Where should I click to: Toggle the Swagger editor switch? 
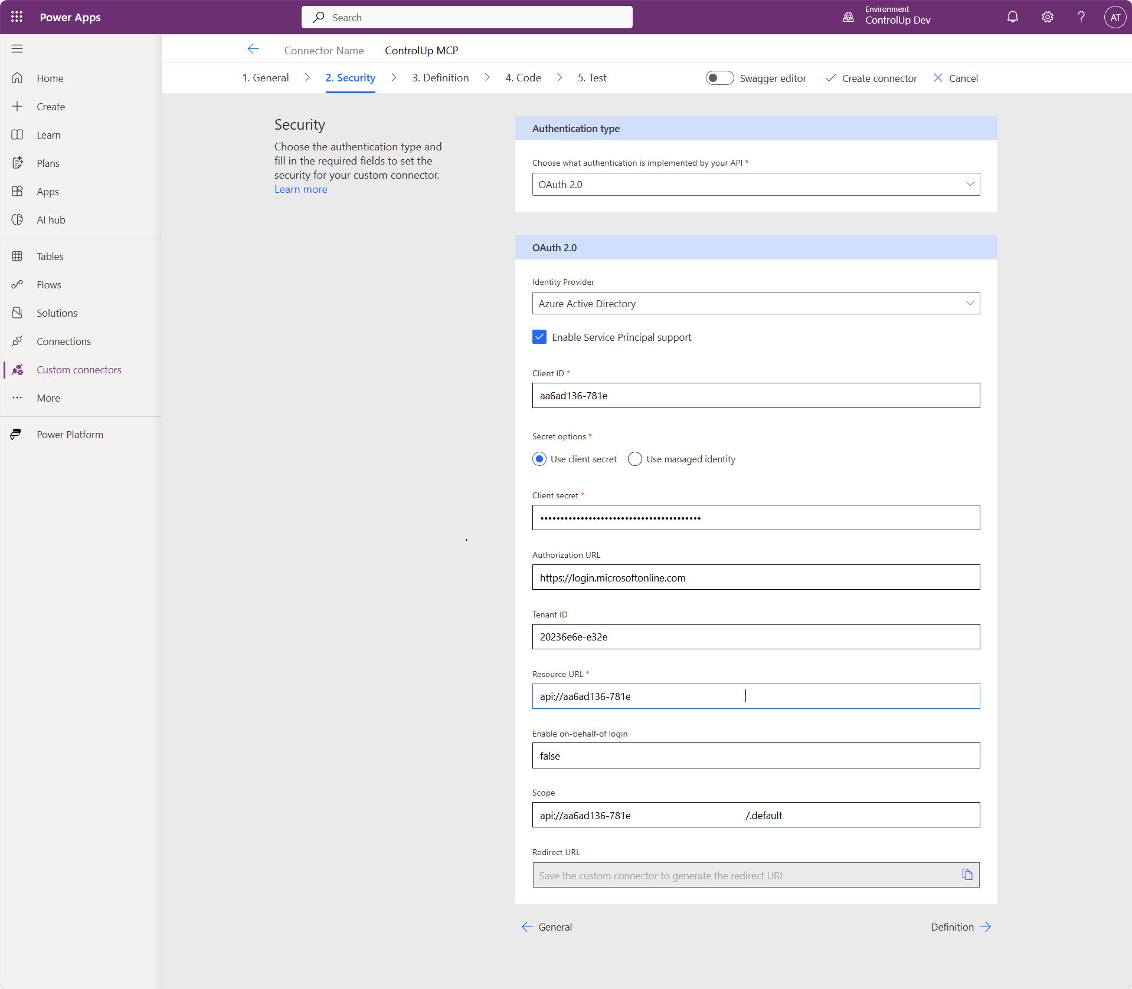[x=719, y=78]
